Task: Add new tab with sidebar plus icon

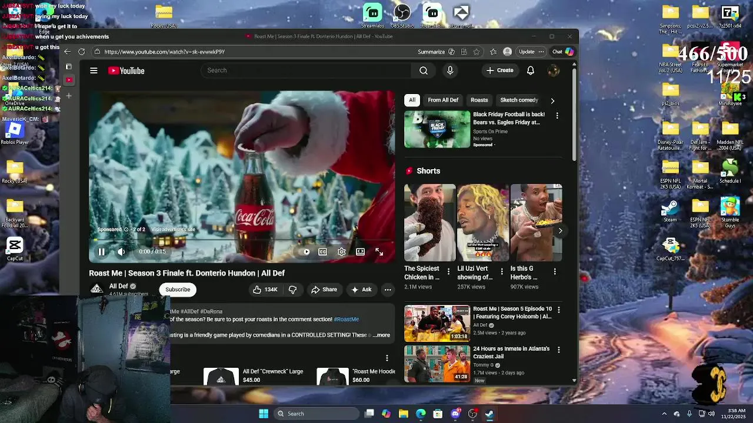Action: pyautogui.click(x=69, y=95)
